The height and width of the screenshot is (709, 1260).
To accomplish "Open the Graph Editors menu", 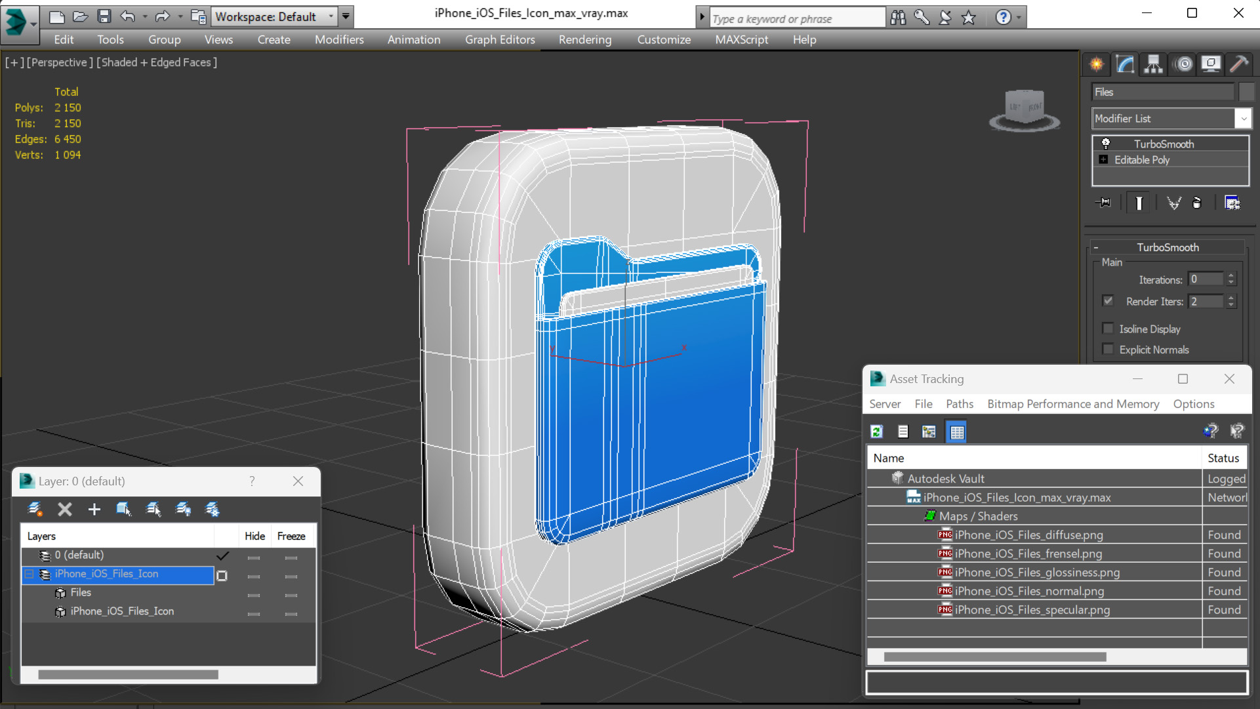I will tap(500, 39).
